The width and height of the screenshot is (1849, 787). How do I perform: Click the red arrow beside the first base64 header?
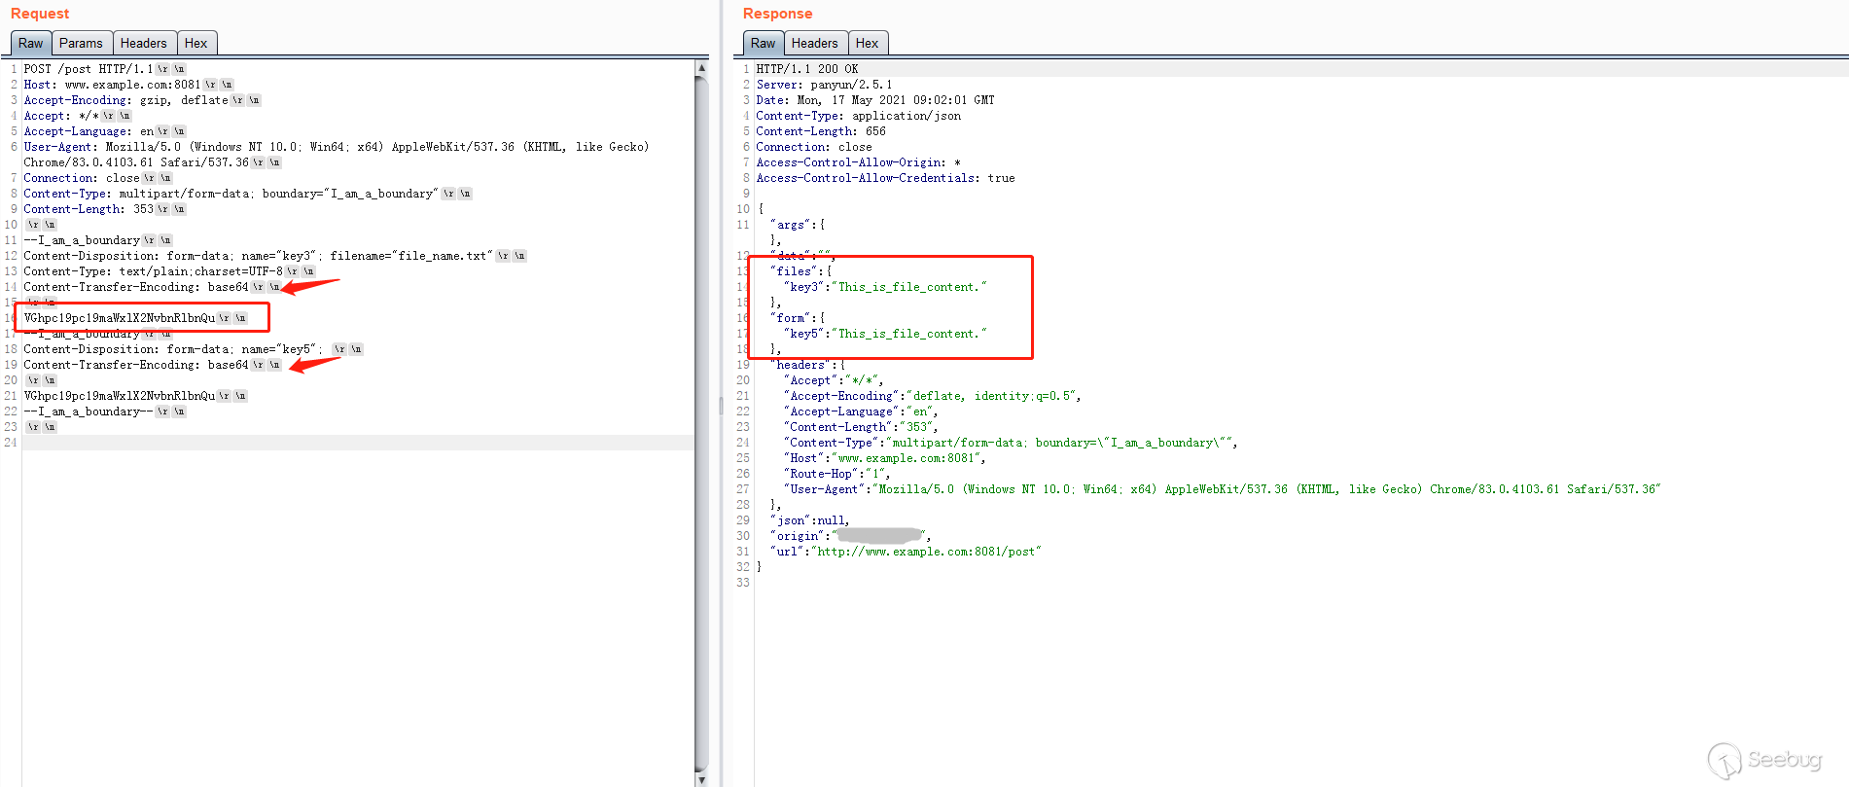pyautogui.click(x=311, y=285)
